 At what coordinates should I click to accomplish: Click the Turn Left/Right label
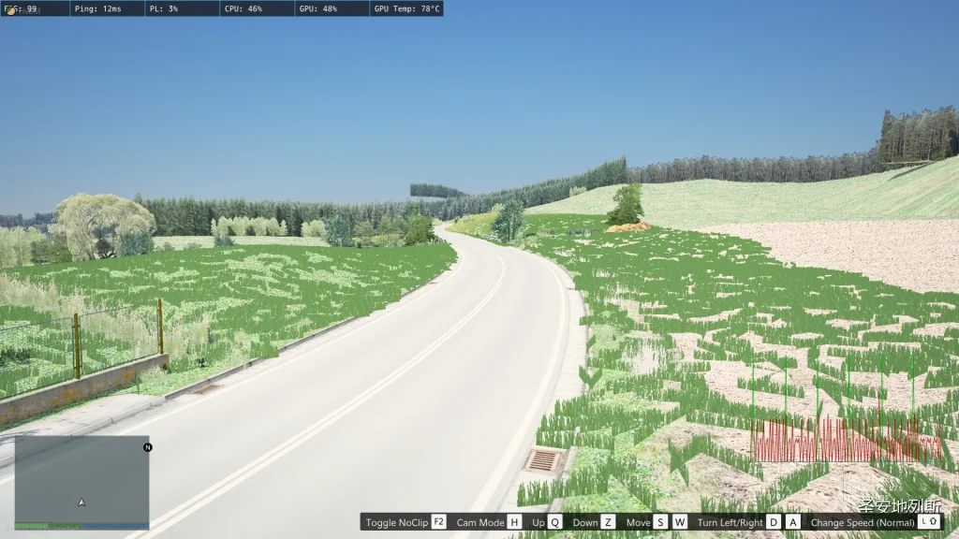point(730,522)
